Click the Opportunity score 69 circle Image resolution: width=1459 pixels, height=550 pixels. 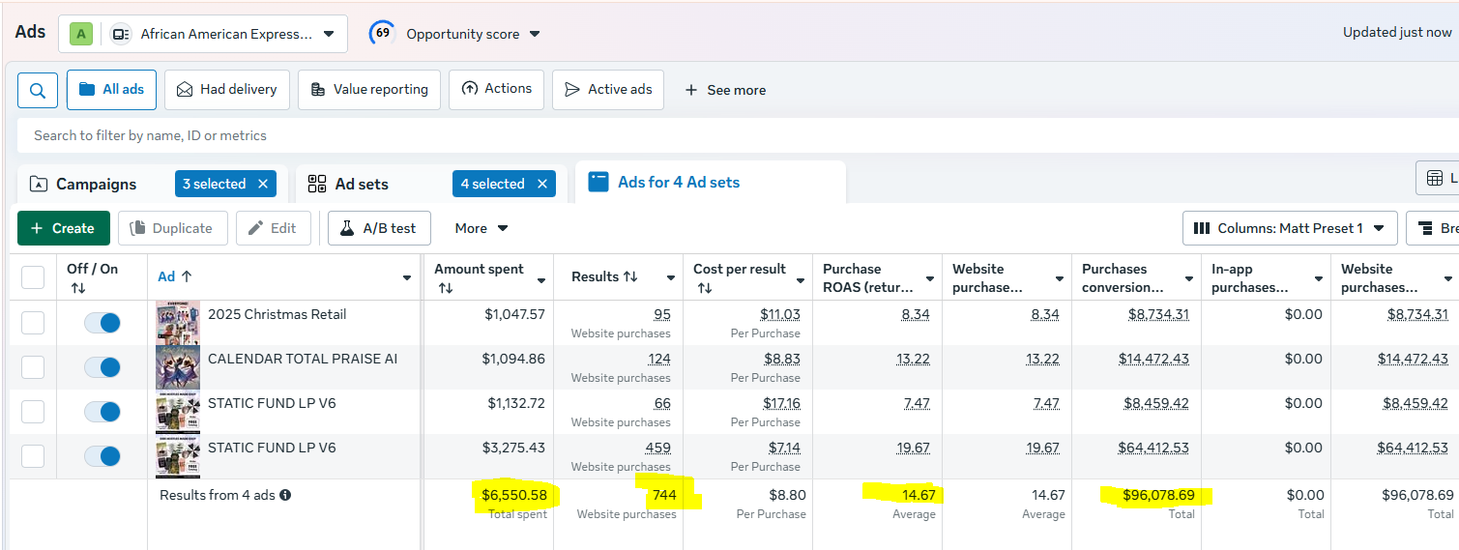(383, 34)
